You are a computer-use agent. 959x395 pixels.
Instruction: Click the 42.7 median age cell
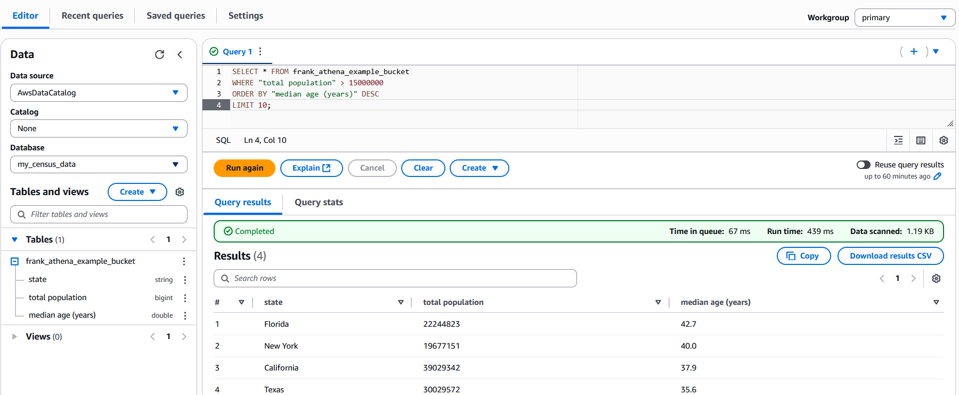tap(688, 324)
